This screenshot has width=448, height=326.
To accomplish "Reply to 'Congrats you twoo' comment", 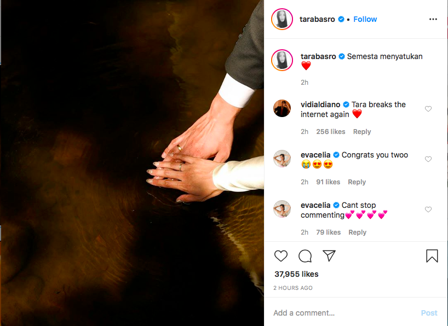I will point(357,182).
